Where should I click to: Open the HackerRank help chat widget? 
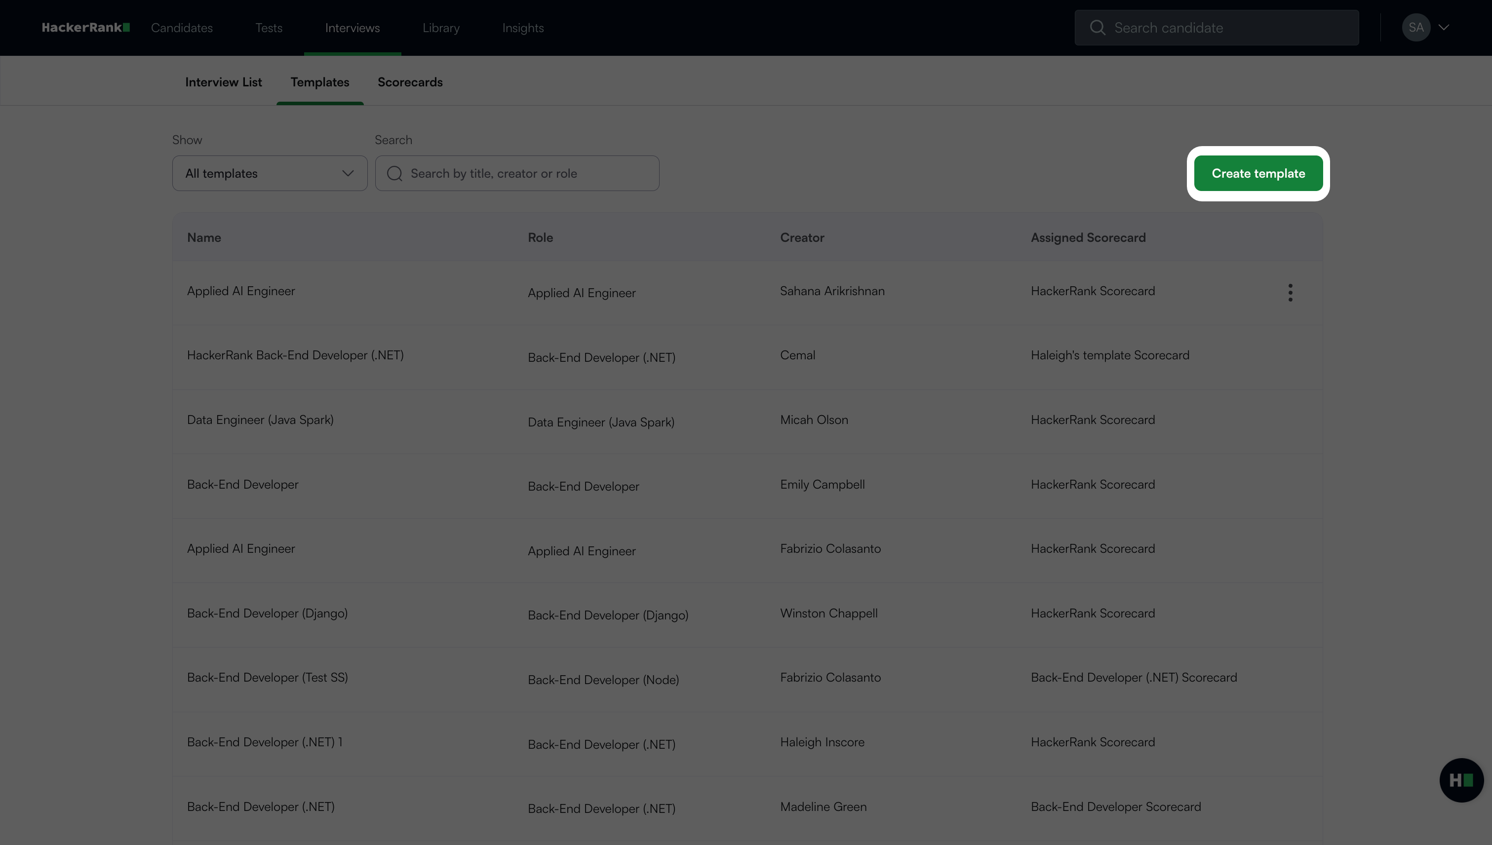click(x=1461, y=780)
